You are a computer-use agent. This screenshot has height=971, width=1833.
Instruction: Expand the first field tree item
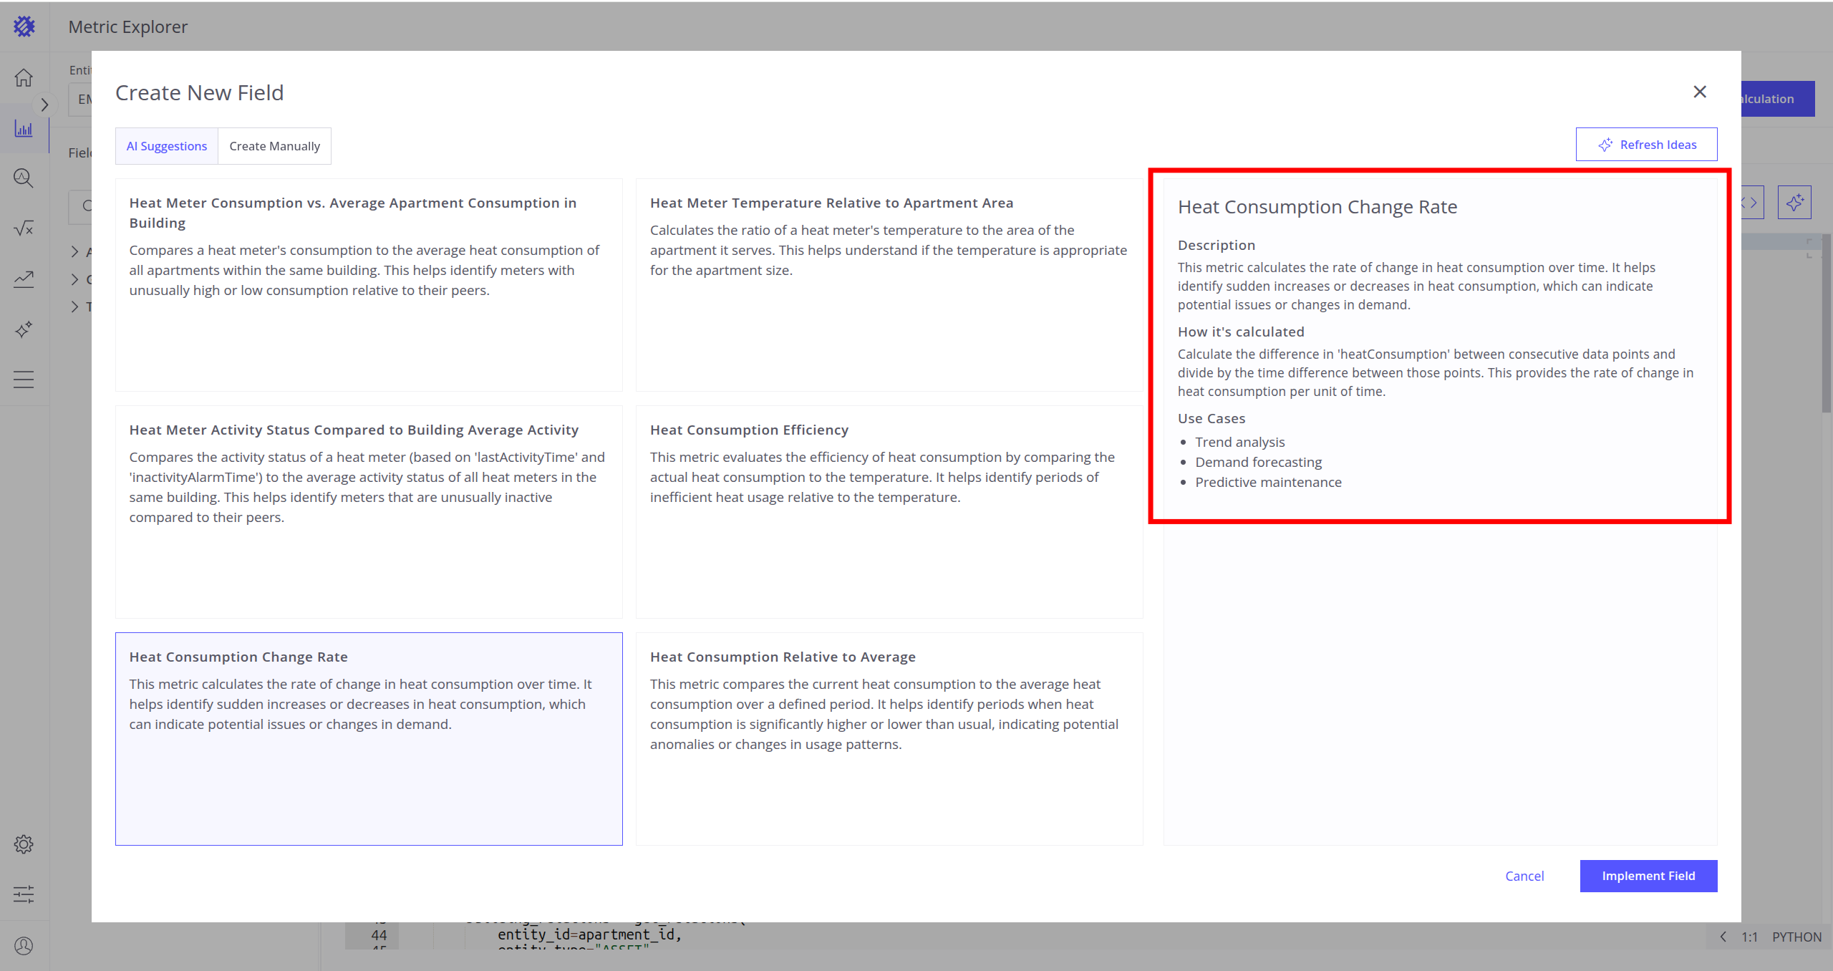(x=74, y=251)
